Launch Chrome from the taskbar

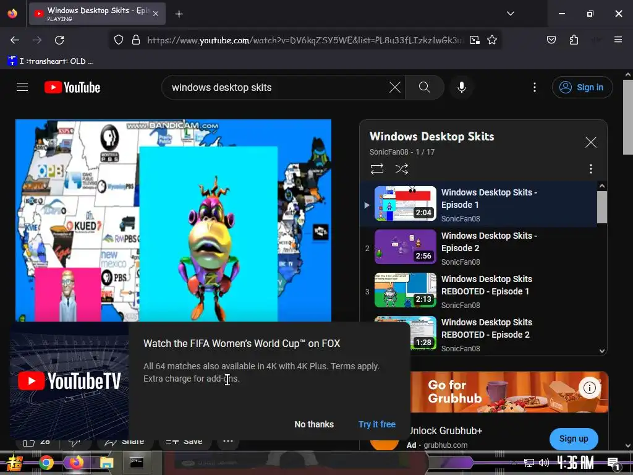pos(46,463)
